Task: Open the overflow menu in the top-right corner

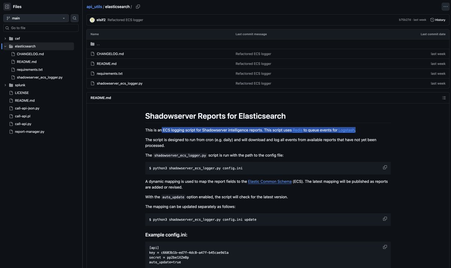Action: 444,6
